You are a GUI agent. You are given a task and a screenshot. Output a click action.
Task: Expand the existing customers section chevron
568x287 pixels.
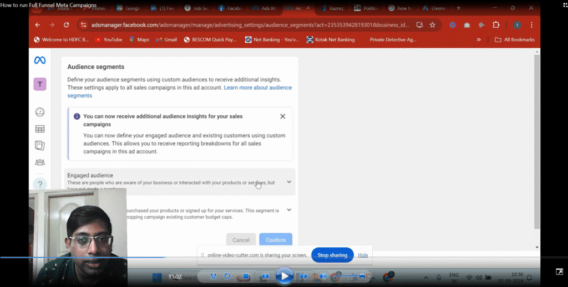pos(288,210)
